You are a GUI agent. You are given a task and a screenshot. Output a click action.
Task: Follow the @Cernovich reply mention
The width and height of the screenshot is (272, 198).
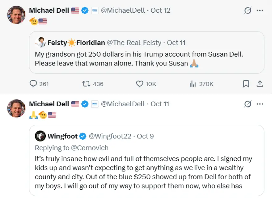(x=90, y=148)
